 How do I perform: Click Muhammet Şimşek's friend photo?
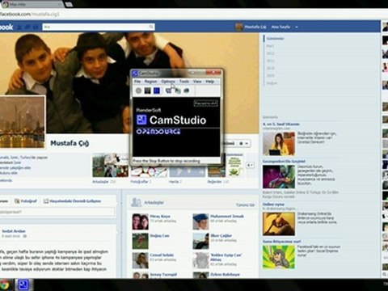pyautogui.click(x=200, y=221)
